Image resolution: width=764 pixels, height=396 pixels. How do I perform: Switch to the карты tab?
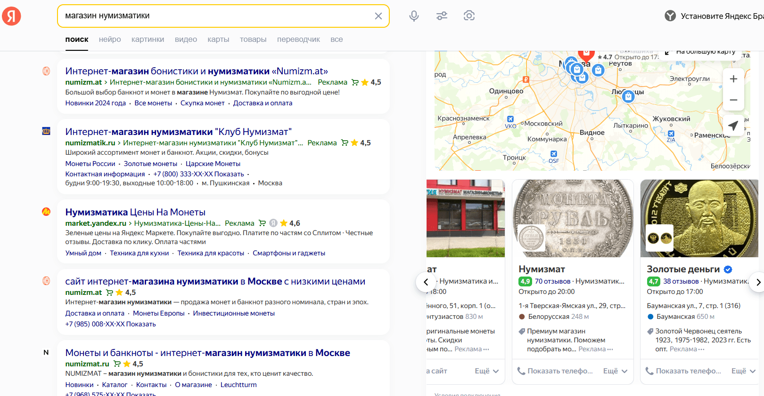[x=218, y=40]
